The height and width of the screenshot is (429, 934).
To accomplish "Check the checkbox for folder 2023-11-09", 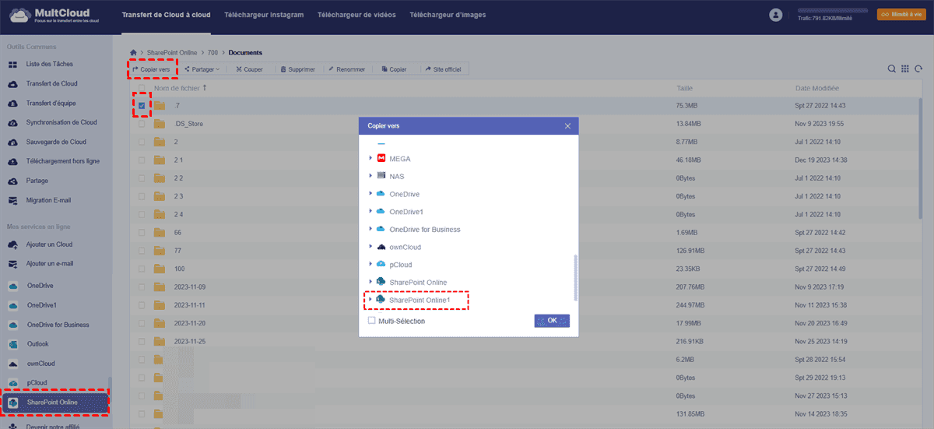I will [x=141, y=287].
